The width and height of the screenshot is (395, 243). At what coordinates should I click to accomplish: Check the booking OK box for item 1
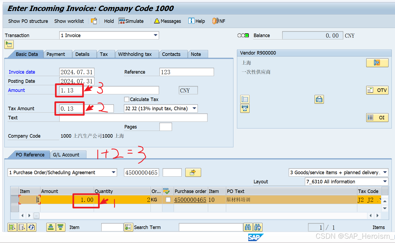coord(168,200)
